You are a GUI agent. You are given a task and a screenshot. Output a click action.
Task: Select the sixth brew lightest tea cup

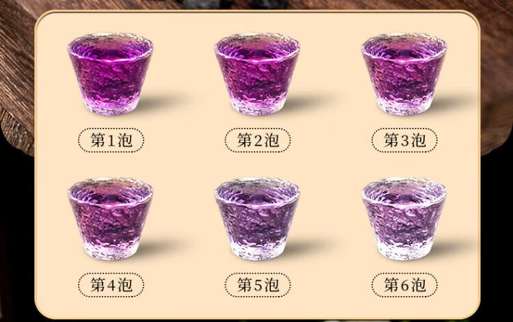click(404, 218)
